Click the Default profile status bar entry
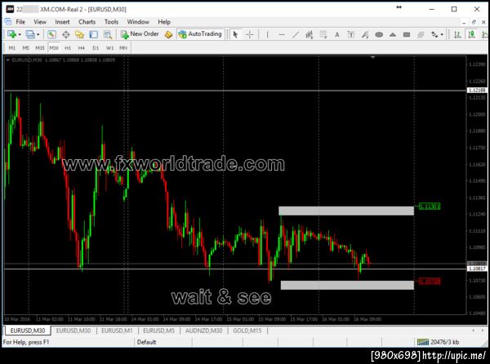490x364 pixels. coord(146,342)
